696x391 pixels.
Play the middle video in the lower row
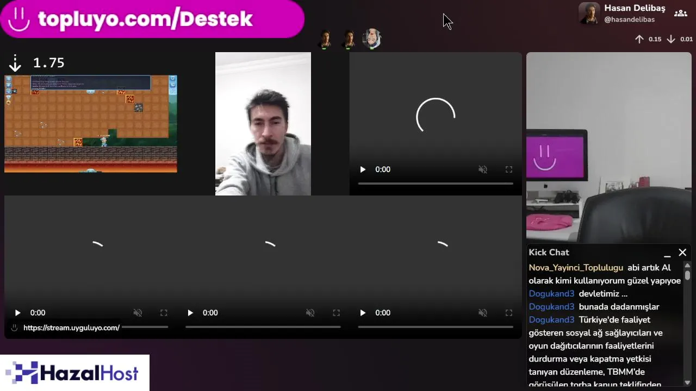click(x=190, y=313)
